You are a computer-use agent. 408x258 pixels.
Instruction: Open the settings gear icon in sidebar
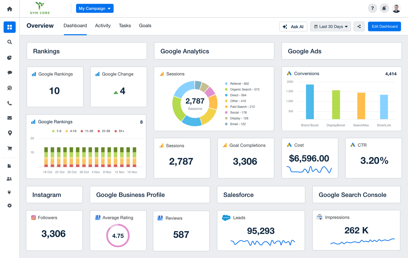coord(10,206)
